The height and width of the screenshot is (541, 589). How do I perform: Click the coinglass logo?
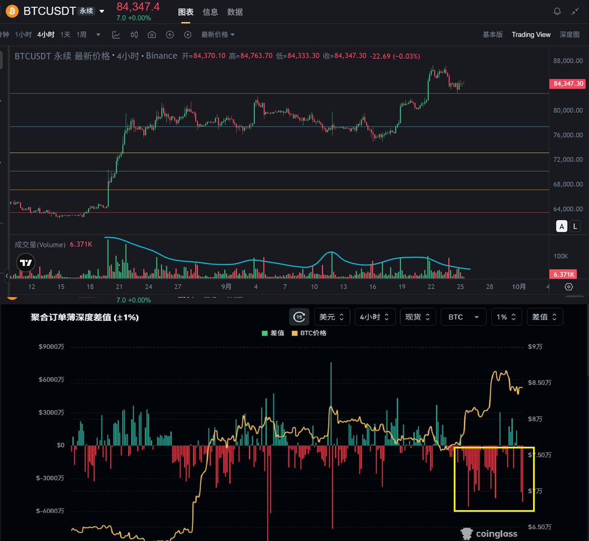point(489,534)
